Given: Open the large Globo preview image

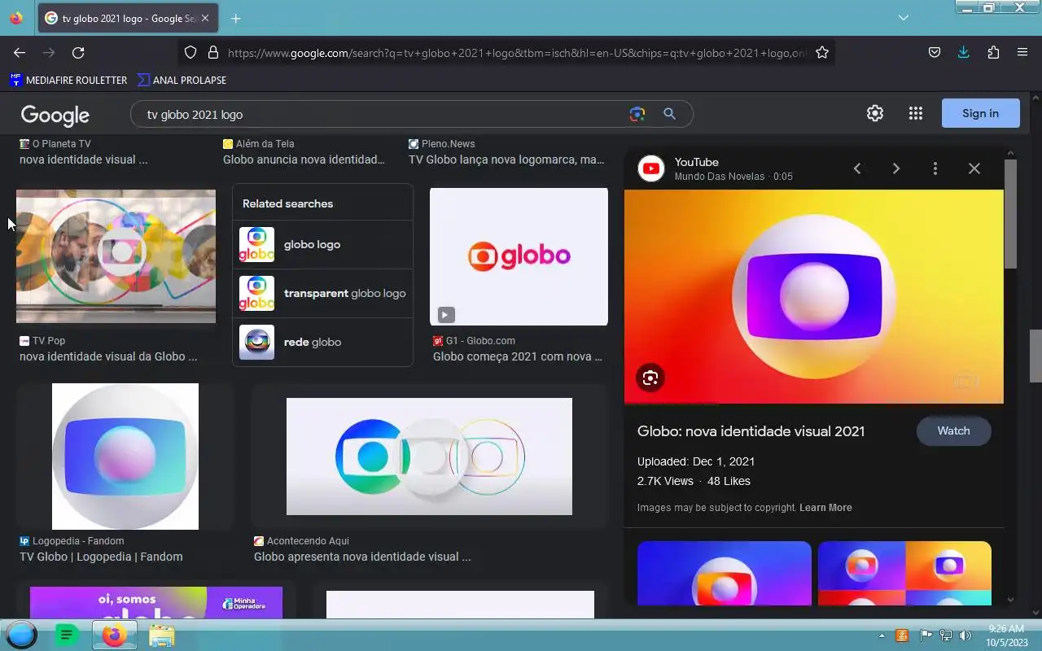Looking at the screenshot, I should click(x=814, y=296).
